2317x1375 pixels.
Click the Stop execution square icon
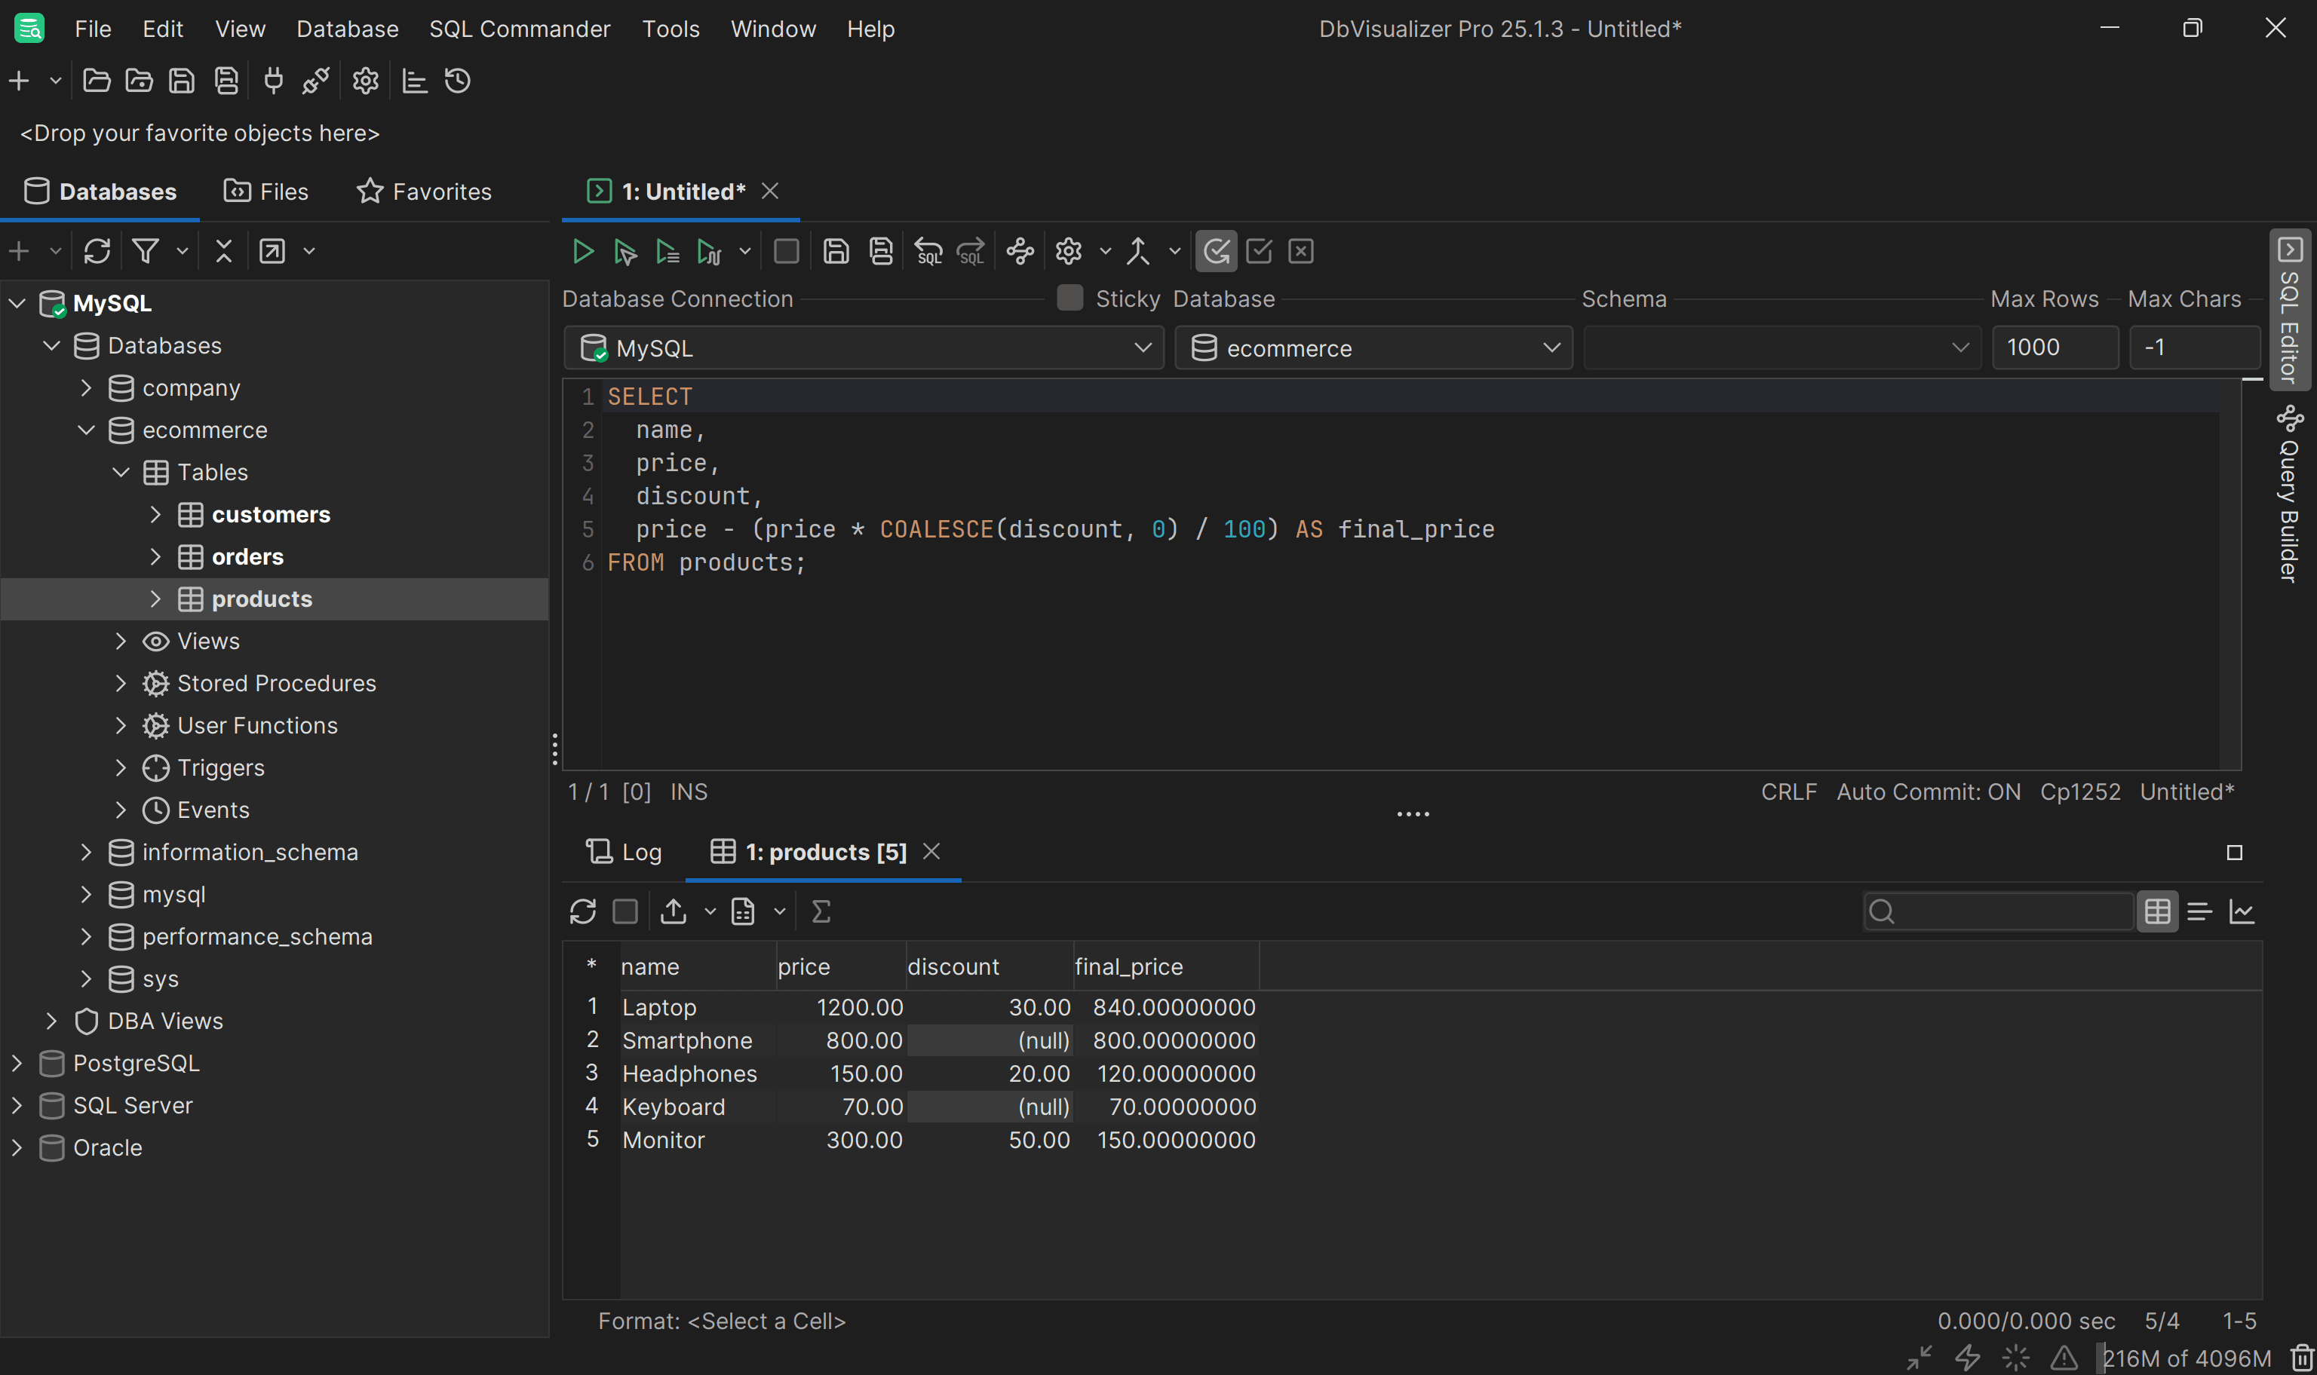786,251
